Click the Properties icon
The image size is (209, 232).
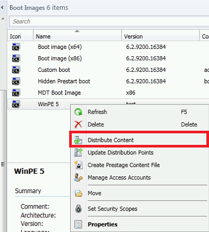click(x=79, y=224)
